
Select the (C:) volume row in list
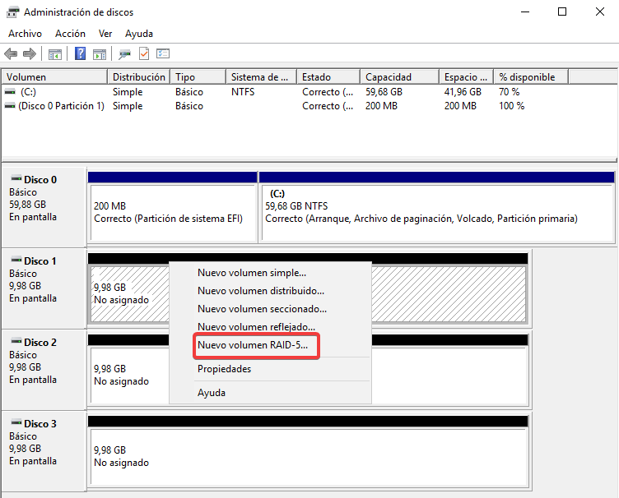pos(28,92)
